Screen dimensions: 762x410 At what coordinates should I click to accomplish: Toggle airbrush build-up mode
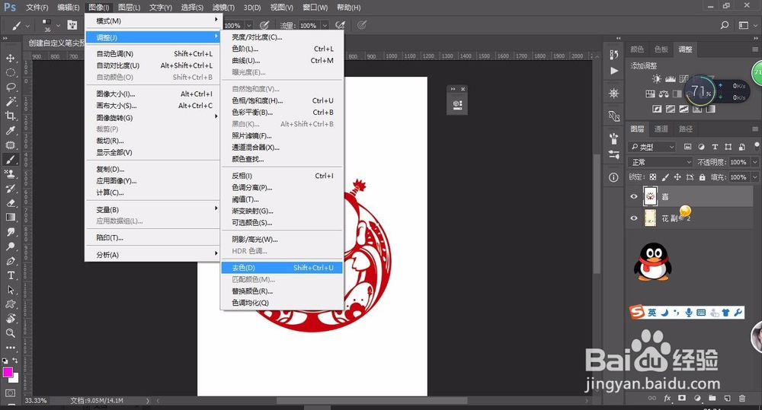(340, 25)
